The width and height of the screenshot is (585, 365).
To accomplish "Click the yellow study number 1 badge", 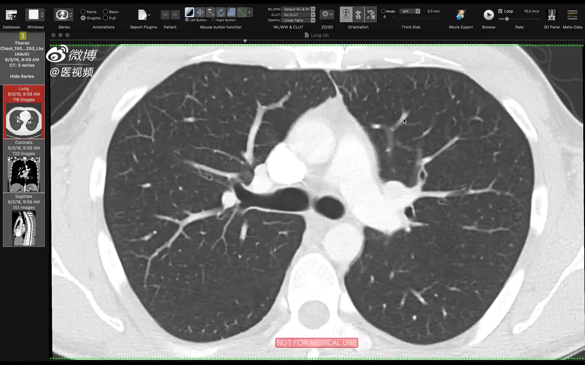I will coord(23,36).
